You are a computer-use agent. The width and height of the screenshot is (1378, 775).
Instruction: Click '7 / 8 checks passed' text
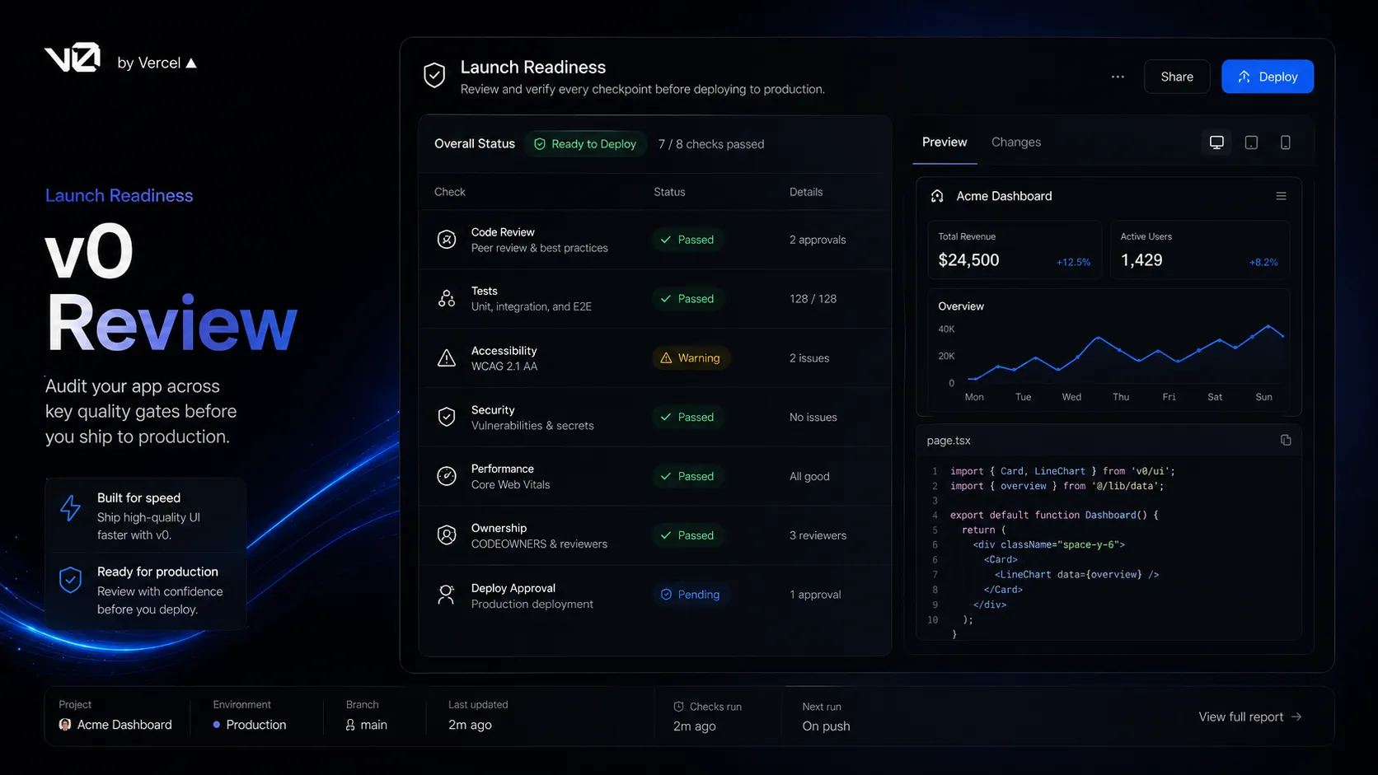[711, 144]
